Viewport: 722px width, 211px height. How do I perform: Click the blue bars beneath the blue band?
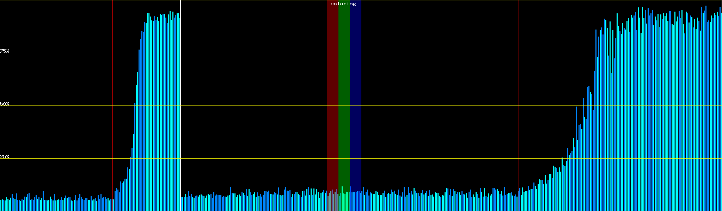pos(355,202)
